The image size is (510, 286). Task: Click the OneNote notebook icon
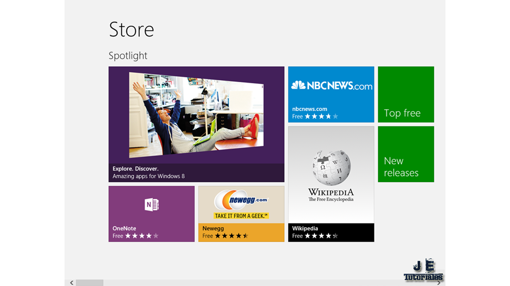point(152,205)
